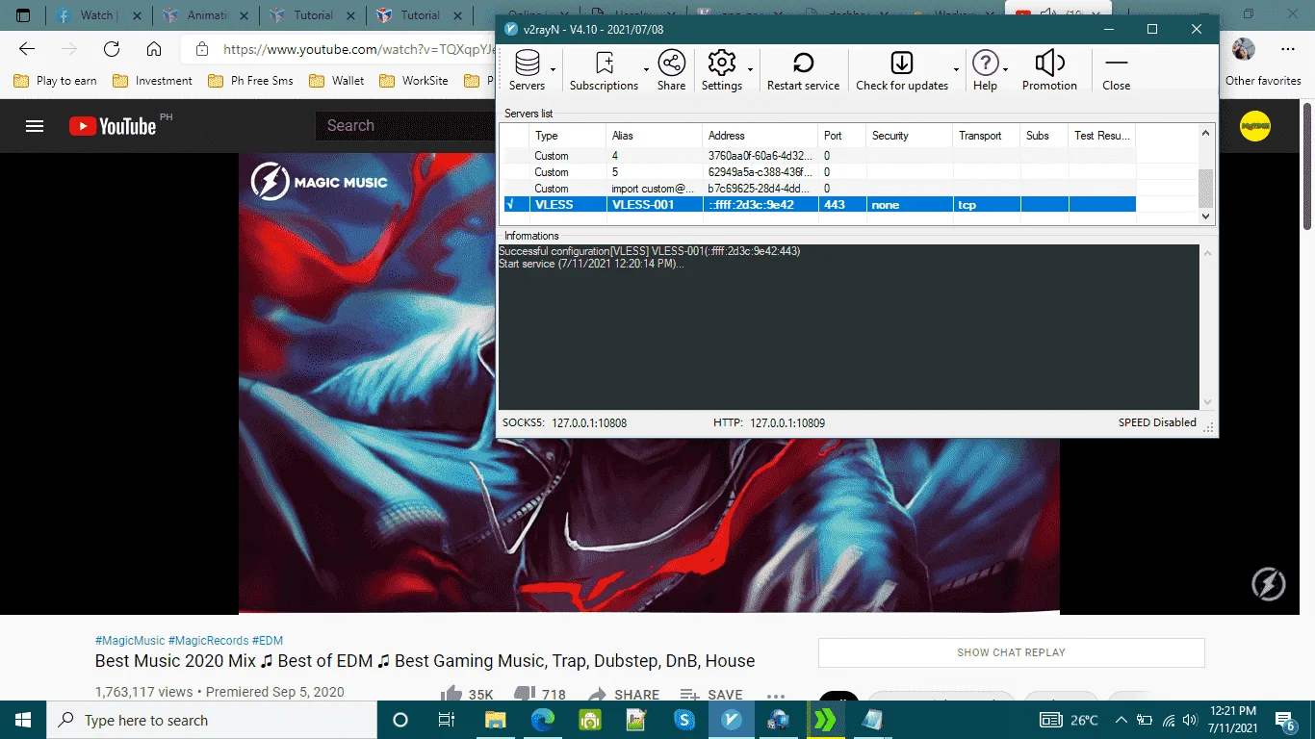This screenshot has height=739, width=1315.
Task: Click the Subs column header
Action: pos(1044,136)
